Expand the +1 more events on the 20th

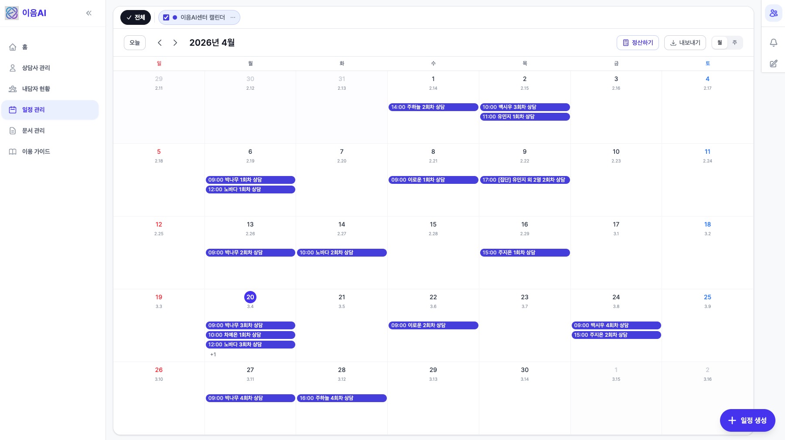pyautogui.click(x=213, y=355)
